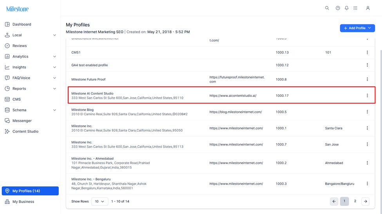
Task: Click the Bangalore/Bangluru location cell
Action: click(x=340, y=184)
